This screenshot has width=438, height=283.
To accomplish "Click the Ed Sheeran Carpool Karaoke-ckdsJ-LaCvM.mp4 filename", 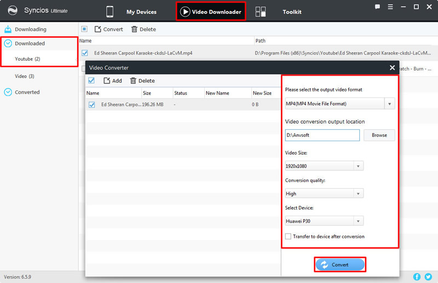I will coord(143,53).
